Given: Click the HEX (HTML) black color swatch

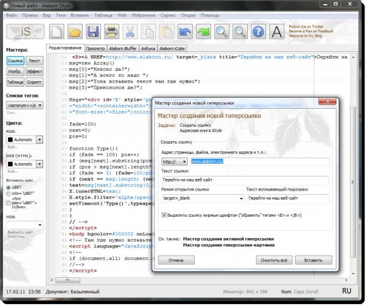Looking at the screenshot, I should (10, 164).
